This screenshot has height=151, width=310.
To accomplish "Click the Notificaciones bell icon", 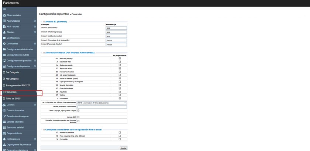I will pyautogui.click(x=4, y=139).
